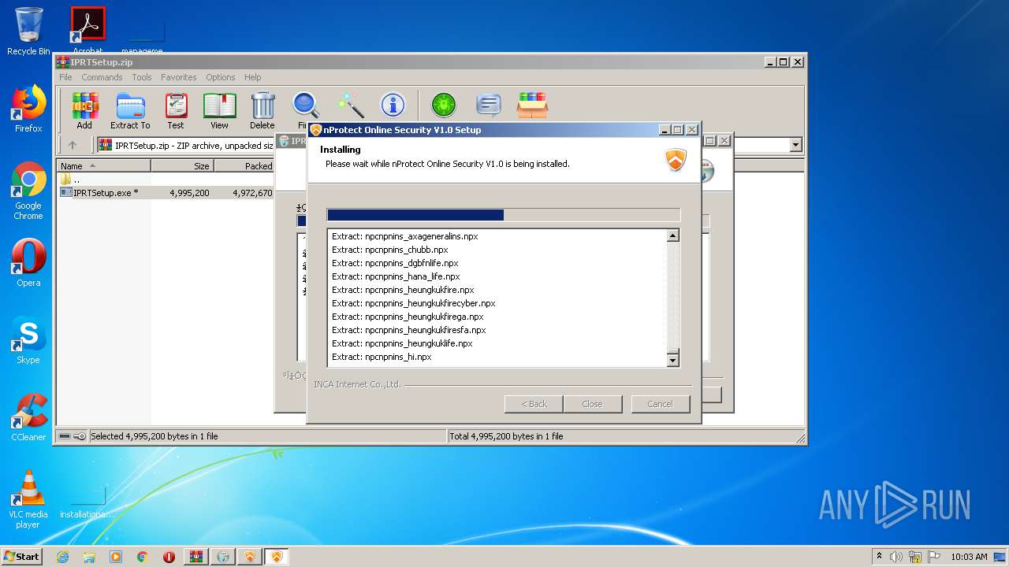
Task: Click the installation progress bar
Action: (503, 215)
